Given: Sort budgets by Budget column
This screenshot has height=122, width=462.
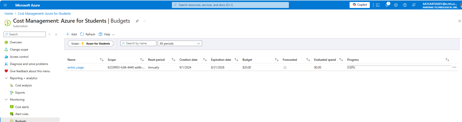Looking at the screenshot, I should 277,60.
